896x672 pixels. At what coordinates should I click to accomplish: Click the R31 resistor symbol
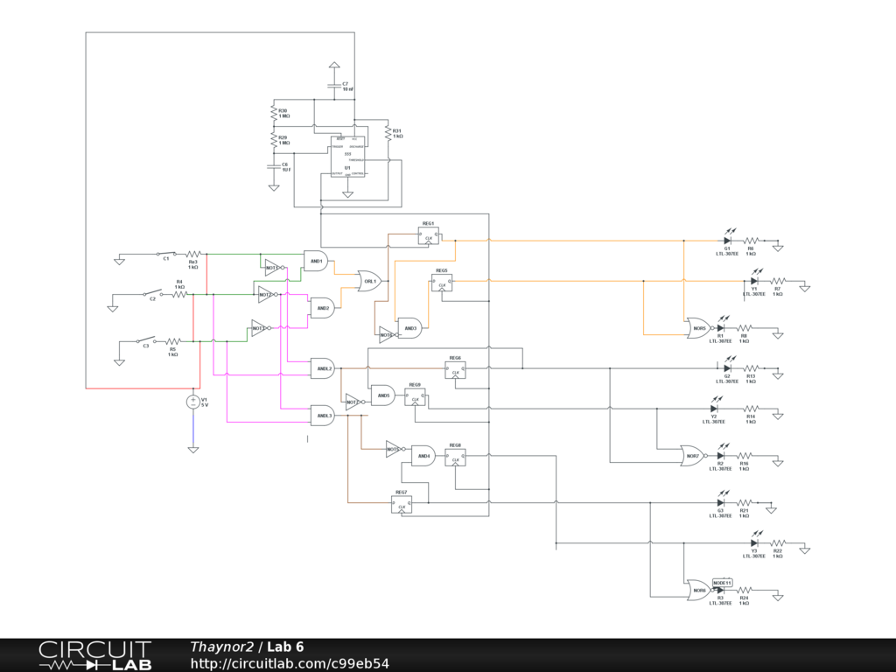pyautogui.click(x=386, y=134)
